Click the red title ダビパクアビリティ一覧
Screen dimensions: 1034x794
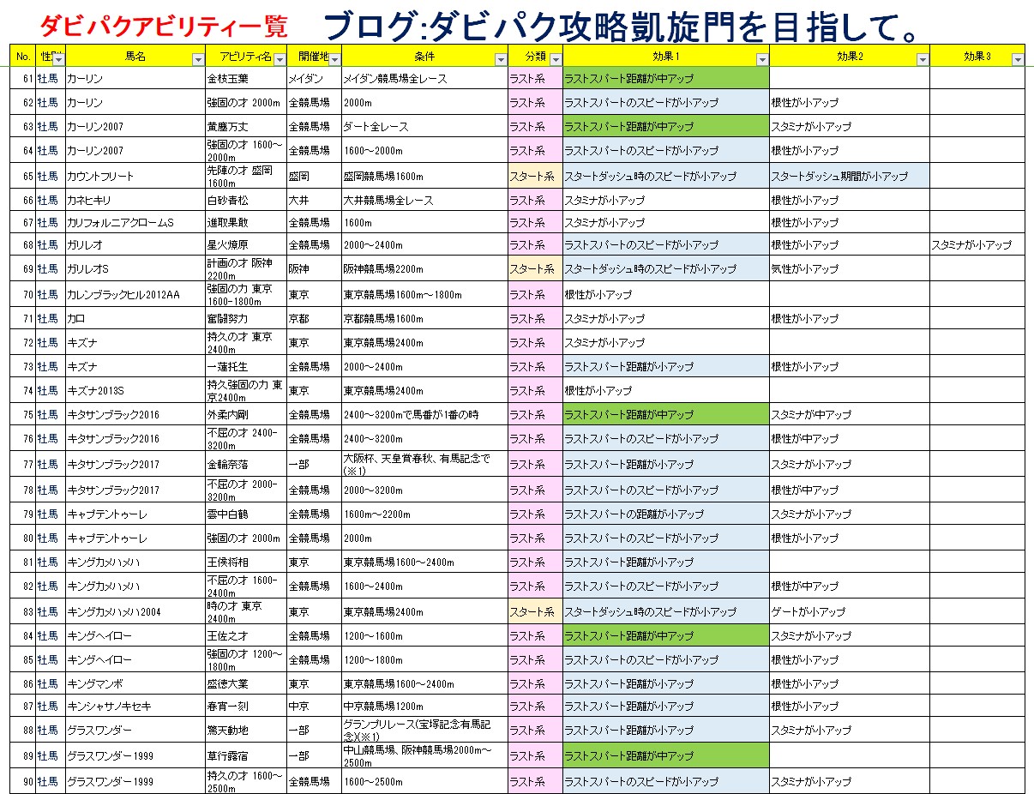coord(164,26)
